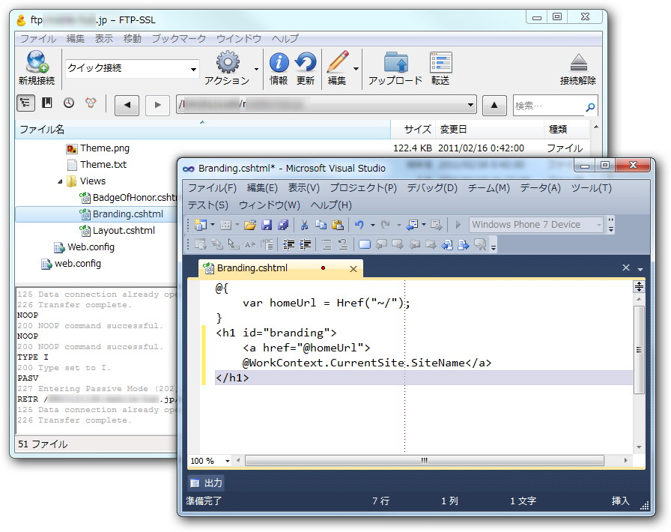The image size is (671, 532).
Task: Sort by 変更日 column header
Action: [490, 129]
